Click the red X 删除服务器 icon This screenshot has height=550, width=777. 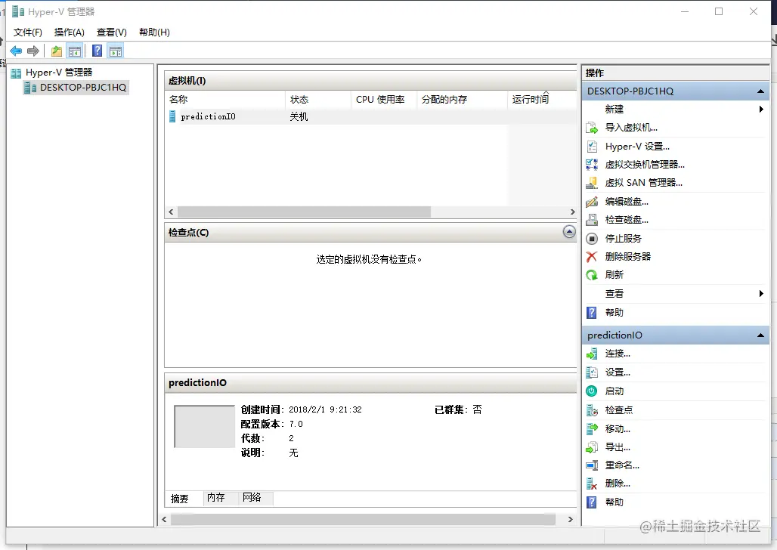click(592, 257)
